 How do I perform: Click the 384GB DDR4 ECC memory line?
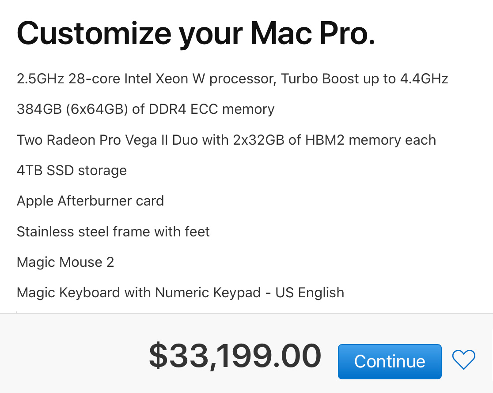(146, 109)
